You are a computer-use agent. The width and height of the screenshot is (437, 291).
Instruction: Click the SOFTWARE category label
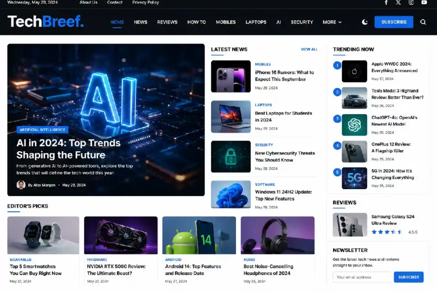pyautogui.click(x=265, y=184)
